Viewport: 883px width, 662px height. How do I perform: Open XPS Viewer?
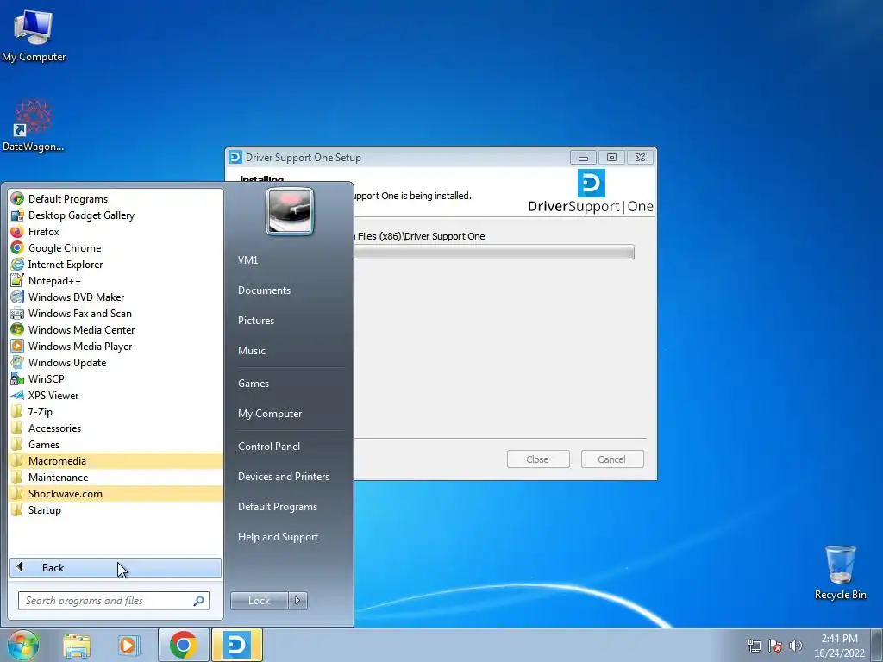click(116, 395)
